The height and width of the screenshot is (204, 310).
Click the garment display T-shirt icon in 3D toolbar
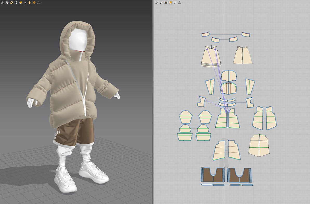point(7,3)
